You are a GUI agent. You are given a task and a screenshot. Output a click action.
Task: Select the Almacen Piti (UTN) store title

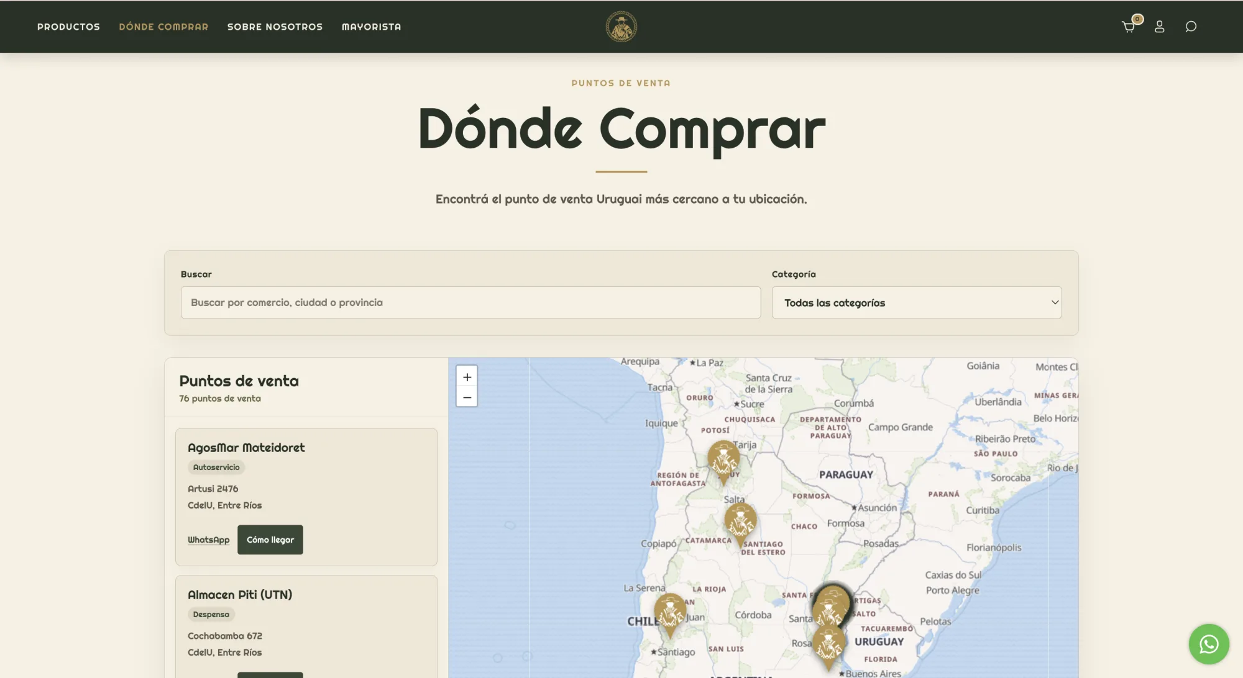(x=239, y=595)
